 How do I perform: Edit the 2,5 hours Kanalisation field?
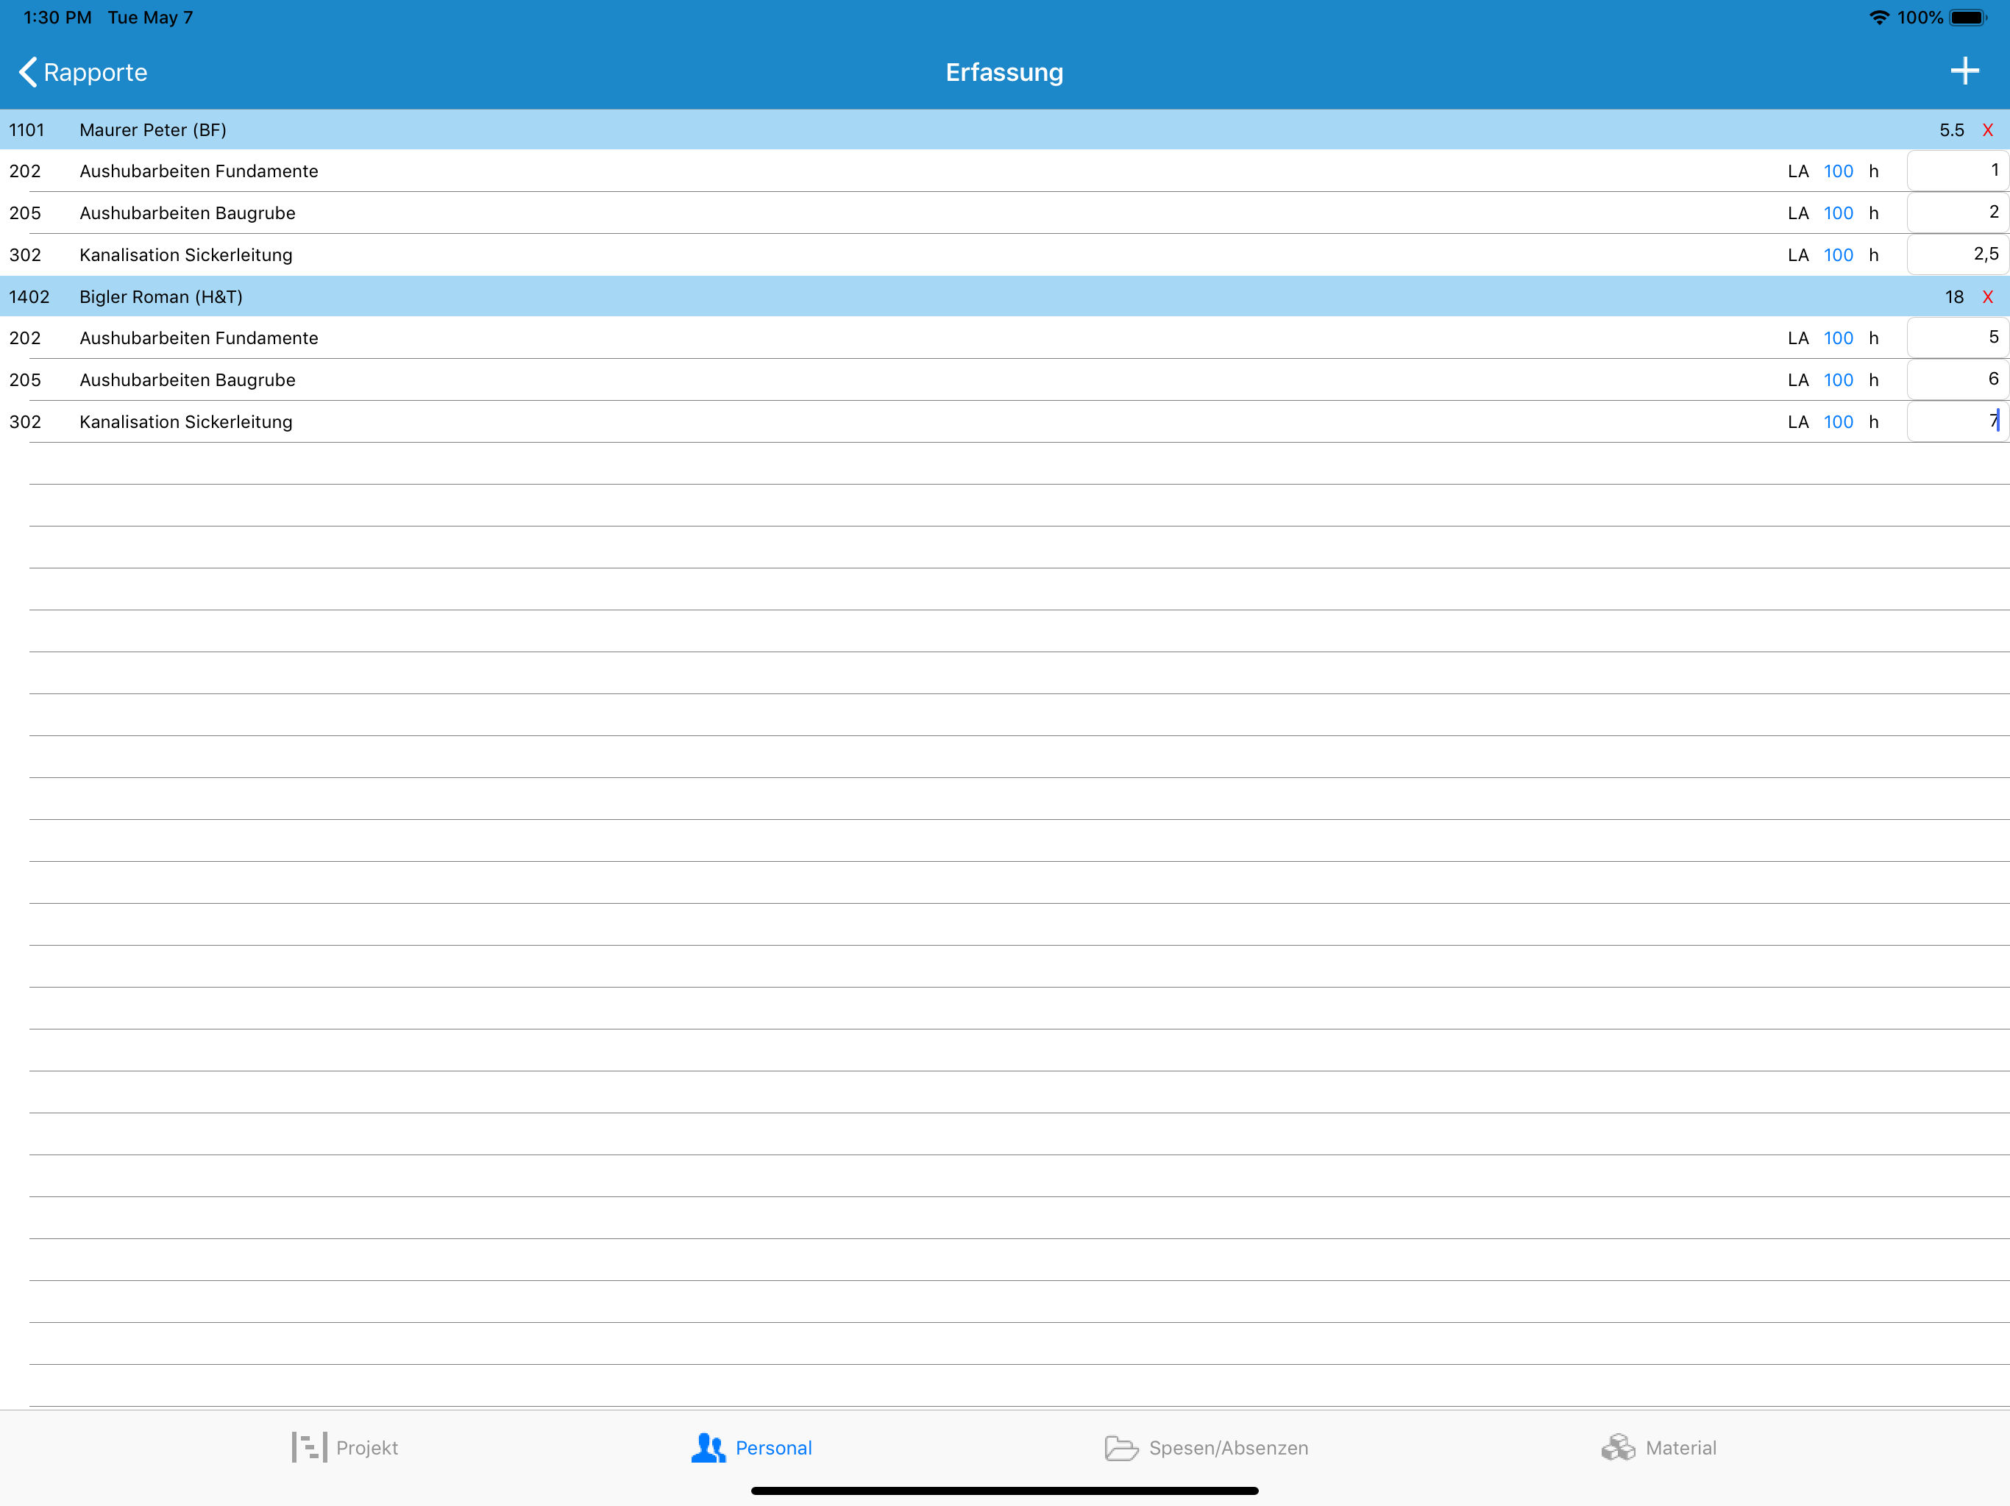[1957, 254]
